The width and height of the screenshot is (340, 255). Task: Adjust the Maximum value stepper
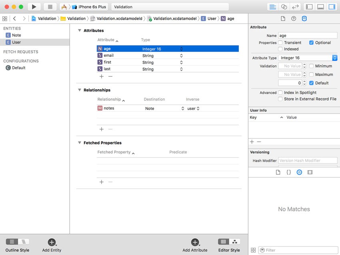pos(304,74)
